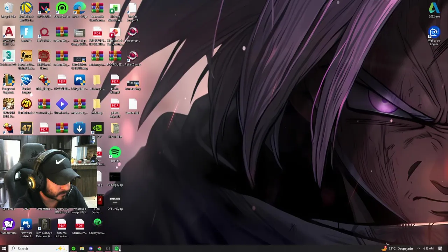Open File Explorer from the taskbar
Image resolution: width=448 pixels, height=252 pixels.
pyautogui.click(x=82, y=248)
